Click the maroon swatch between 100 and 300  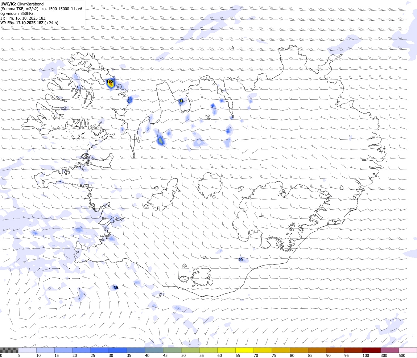(372, 350)
